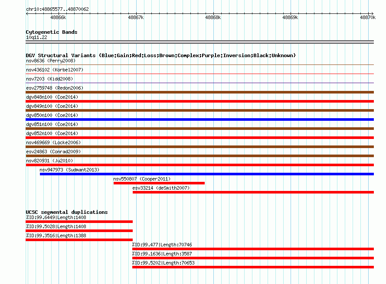Select nsv550807 (Cooper2011) label
This screenshot has height=284, width=386.
coord(142,179)
